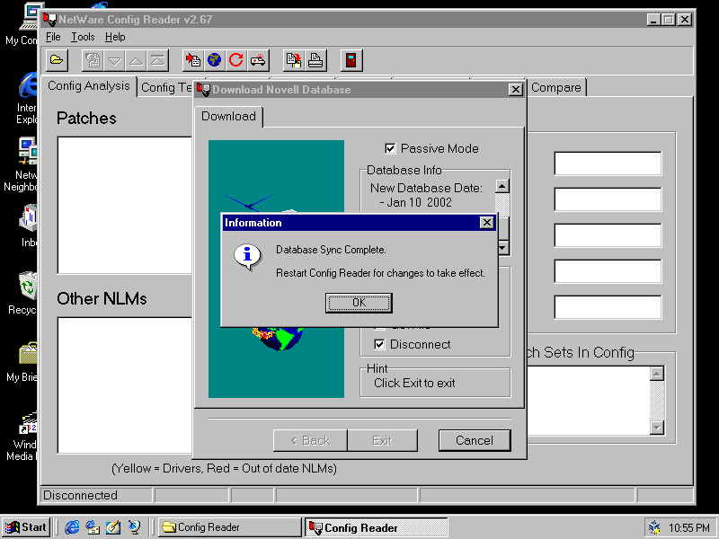Screen dimensions: 719x539
Task: Open the Tools menu
Action: click(x=83, y=37)
